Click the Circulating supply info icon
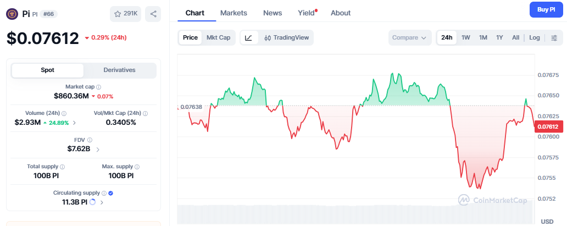The image size is (567, 226). coord(104,193)
